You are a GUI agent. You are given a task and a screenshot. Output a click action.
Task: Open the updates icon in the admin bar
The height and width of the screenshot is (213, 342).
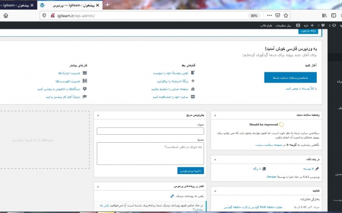pyautogui.click(x=332, y=25)
